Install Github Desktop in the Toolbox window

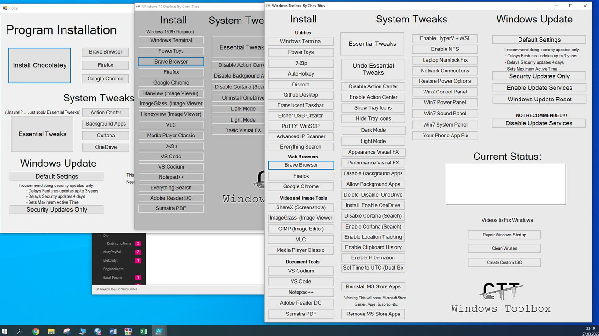coord(301,95)
